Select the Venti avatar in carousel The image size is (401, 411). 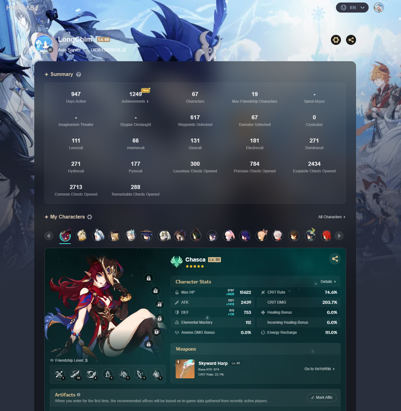click(x=310, y=235)
